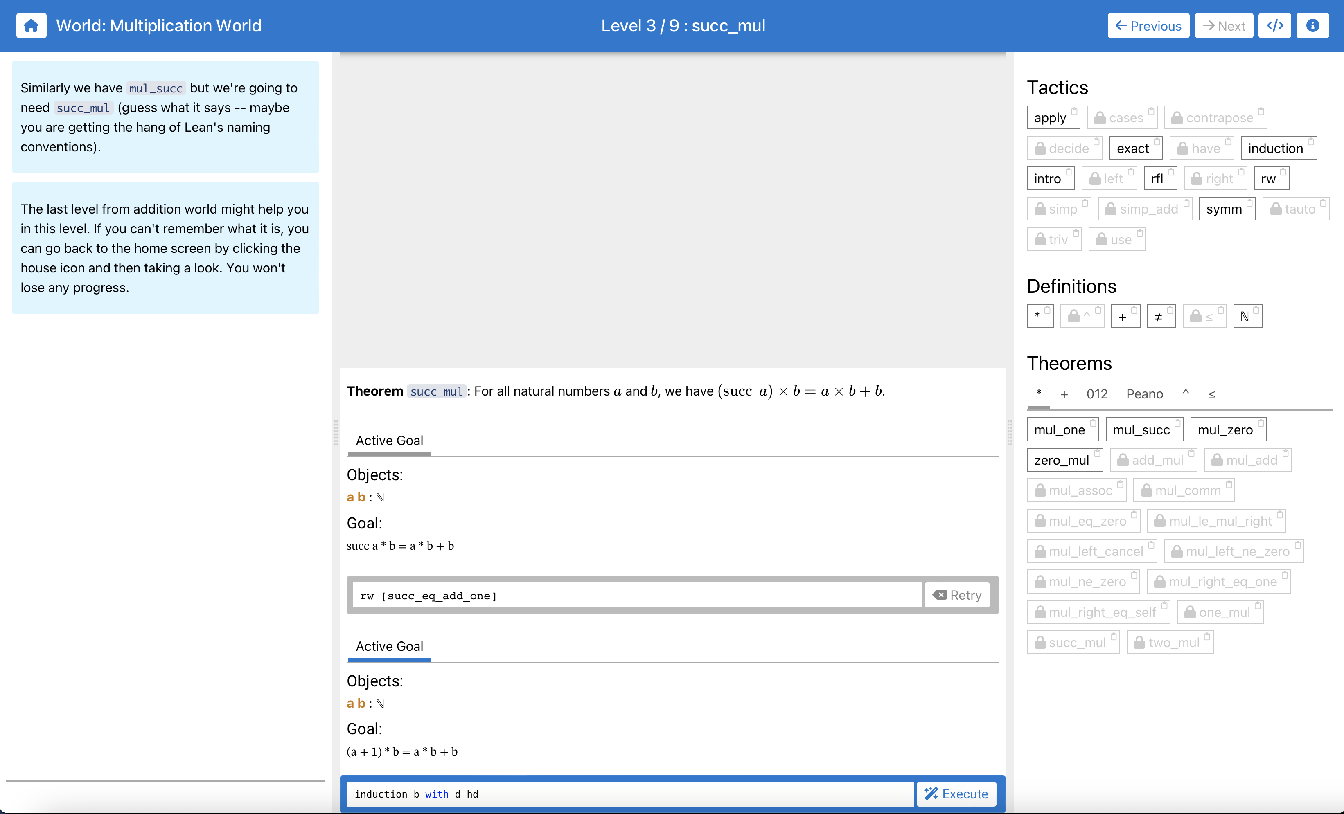
Task: Open the locked ≤ definition
Action: pyautogui.click(x=1204, y=316)
